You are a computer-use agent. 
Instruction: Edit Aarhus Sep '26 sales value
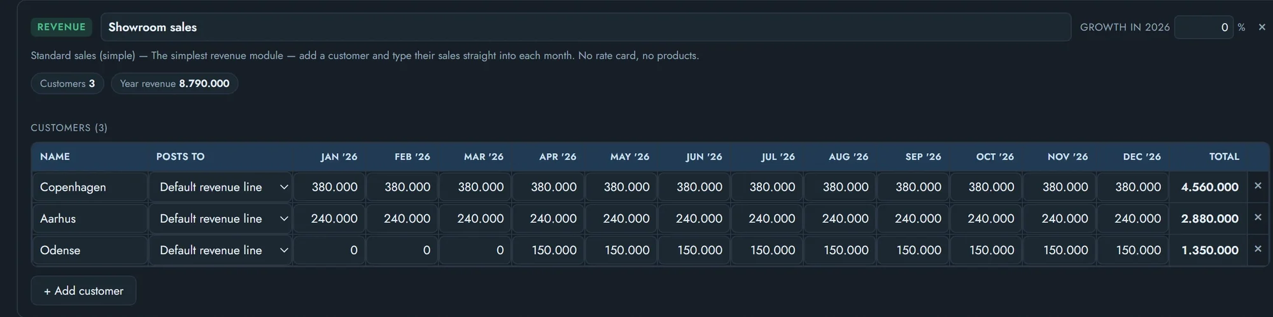(x=913, y=219)
